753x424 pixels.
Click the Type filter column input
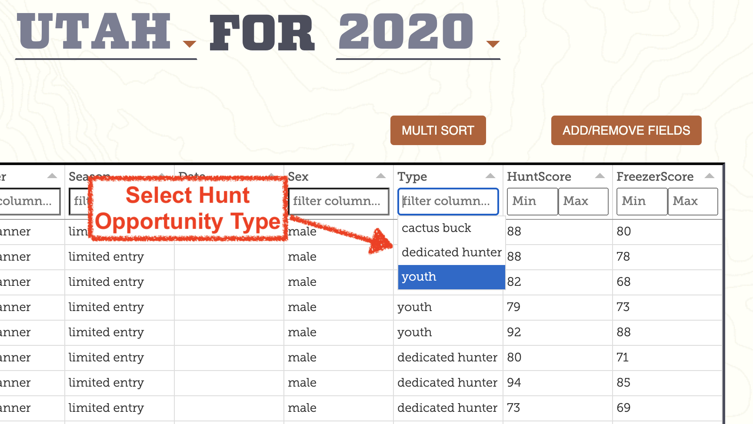tap(448, 201)
